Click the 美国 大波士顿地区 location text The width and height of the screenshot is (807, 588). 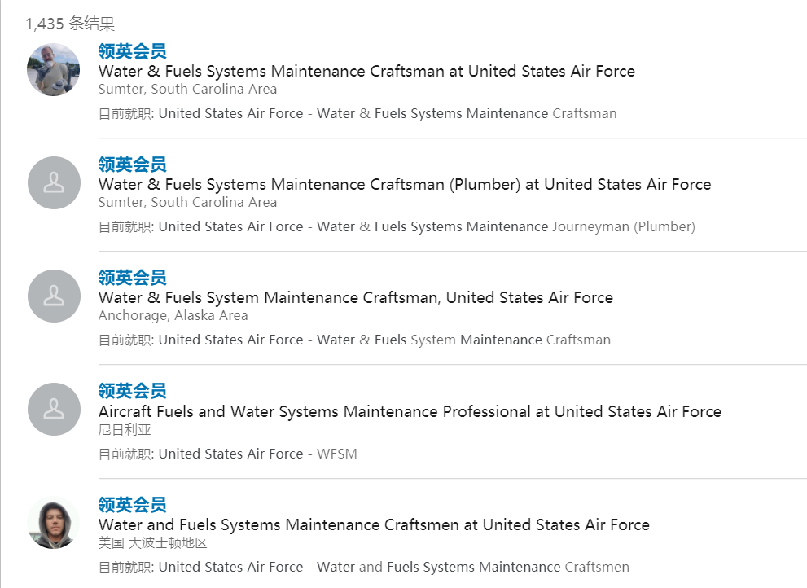click(x=153, y=542)
